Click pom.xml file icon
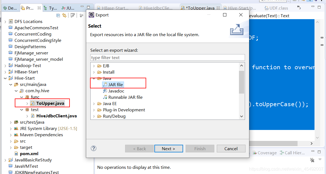 [16, 154]
